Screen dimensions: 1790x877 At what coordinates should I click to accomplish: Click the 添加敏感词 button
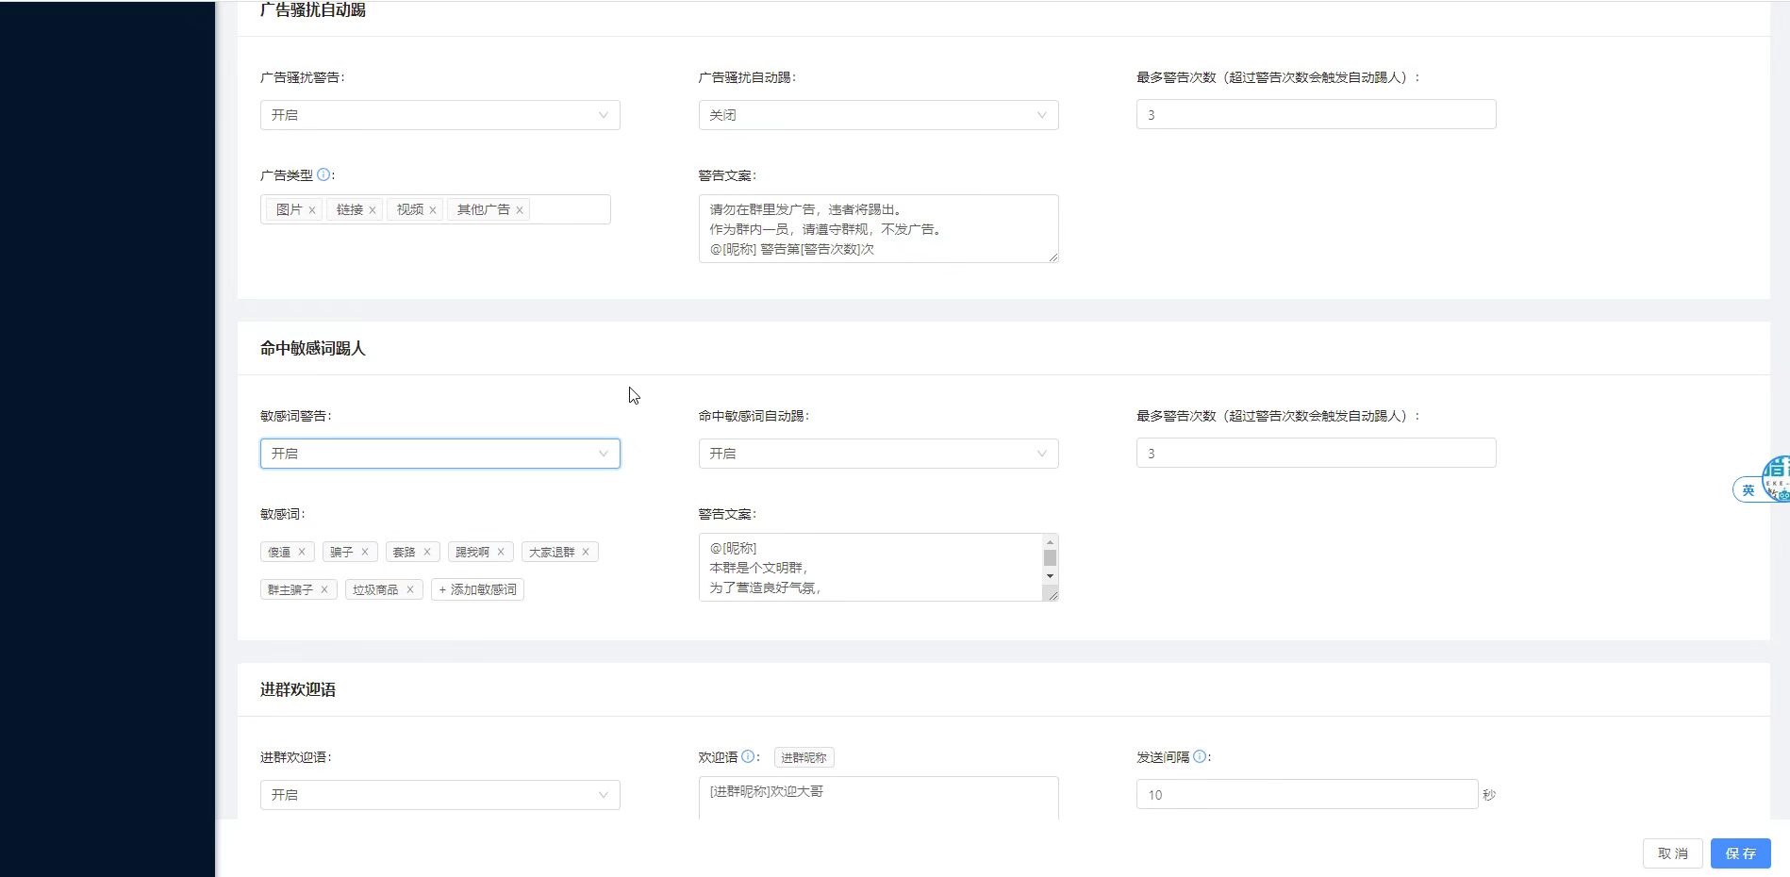[x=477, y=590]
